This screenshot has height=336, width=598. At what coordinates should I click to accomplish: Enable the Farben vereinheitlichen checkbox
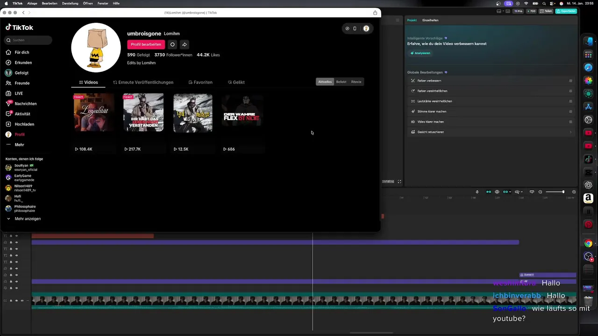[570, 91]
